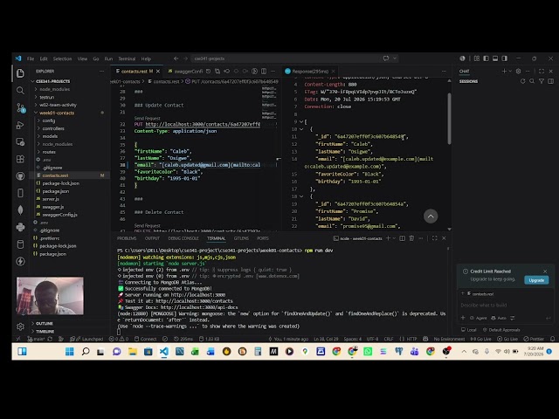The height and width of the screenshot is (419, 559).
Task: Open the Python icon view in activity bar
Action: [20, 227]
